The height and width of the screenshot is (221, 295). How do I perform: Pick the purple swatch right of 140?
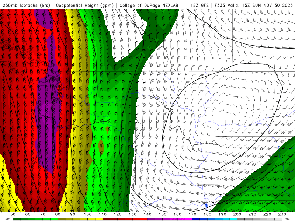[151, 219]
